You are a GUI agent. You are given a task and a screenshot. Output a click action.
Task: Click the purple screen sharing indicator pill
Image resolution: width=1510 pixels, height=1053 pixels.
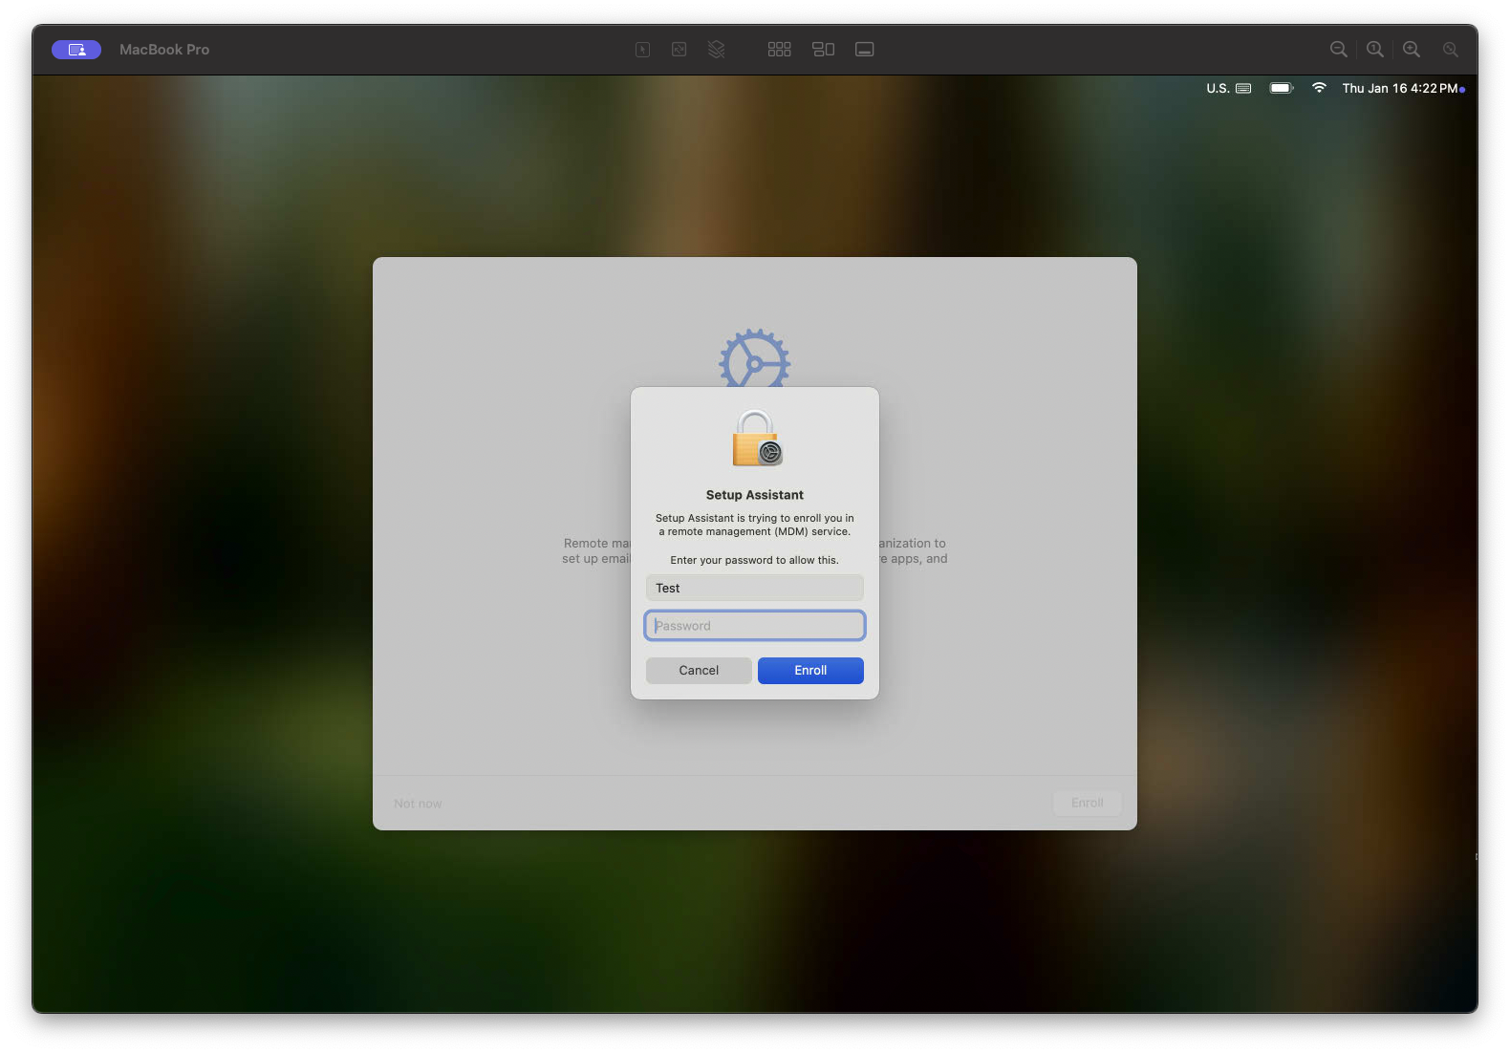coord(76,50)
